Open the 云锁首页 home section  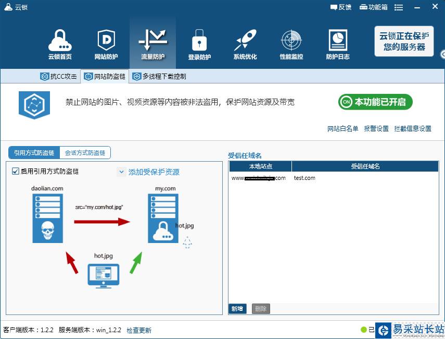pos(60,44)
